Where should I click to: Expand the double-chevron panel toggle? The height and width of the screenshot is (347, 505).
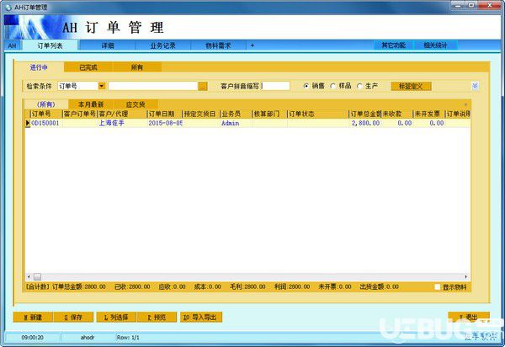(475, 86)
